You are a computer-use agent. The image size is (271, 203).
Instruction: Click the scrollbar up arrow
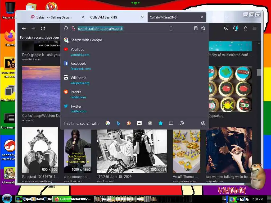pos(259,44)
